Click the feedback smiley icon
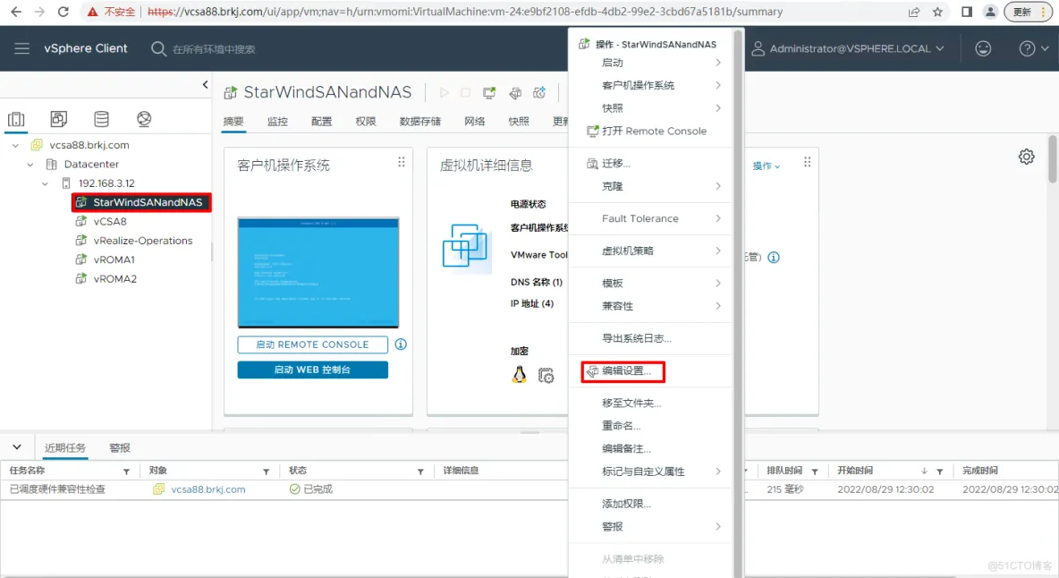This screenshot has width=1059, height=578. [x=983, y=48]
